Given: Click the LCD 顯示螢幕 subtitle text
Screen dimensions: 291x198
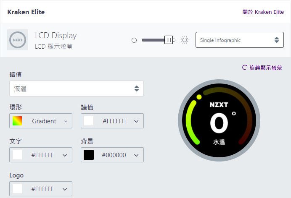Looking at the screenshot, I should click(54, 47).
